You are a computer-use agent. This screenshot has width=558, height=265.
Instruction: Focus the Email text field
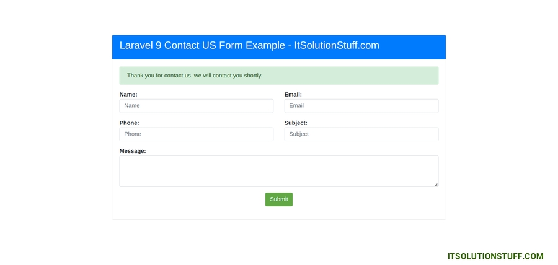point(361,106)
